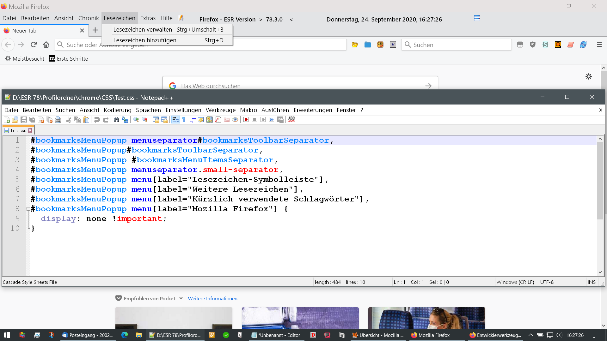Collapse the code fold marker at line 8

28,209
